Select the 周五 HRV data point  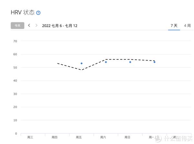click(x=81, y=63)
